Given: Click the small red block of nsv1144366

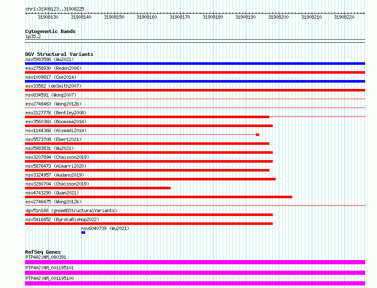Looking at the screenshot, I should tap(258, 135).
